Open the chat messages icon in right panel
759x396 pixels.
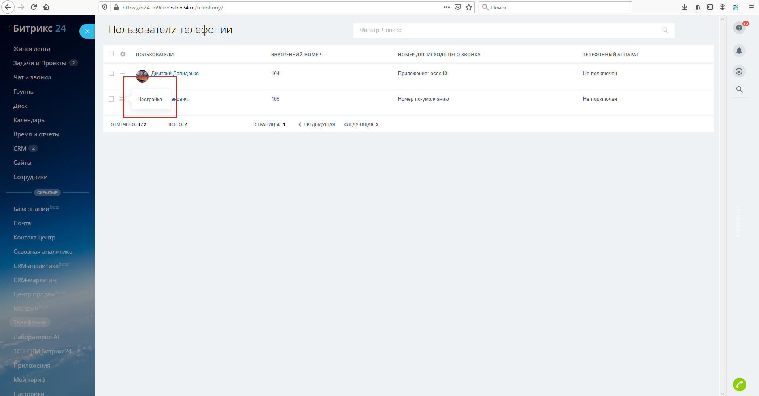point(739,72)
